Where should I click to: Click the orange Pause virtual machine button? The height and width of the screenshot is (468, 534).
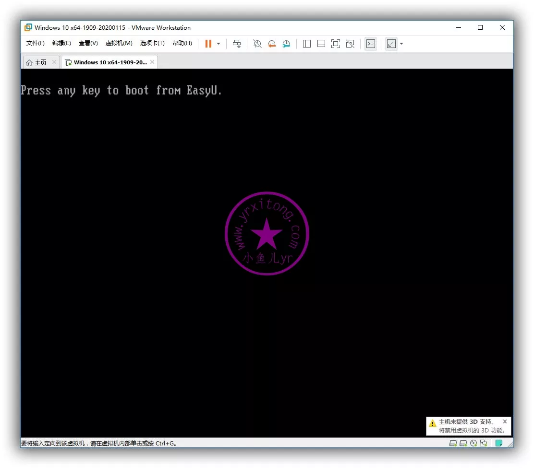pyautogui.click(x=208, y=44)
